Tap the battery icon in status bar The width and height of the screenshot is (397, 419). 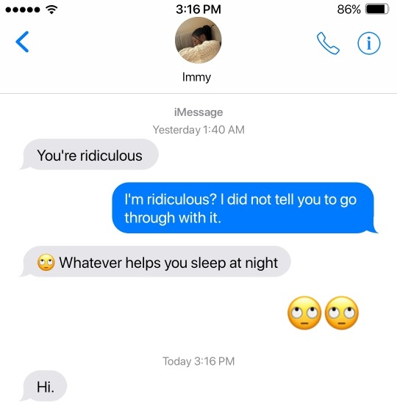point(377,10)
